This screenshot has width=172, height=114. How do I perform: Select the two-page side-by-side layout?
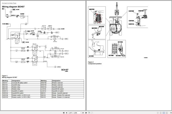(164, 113)
